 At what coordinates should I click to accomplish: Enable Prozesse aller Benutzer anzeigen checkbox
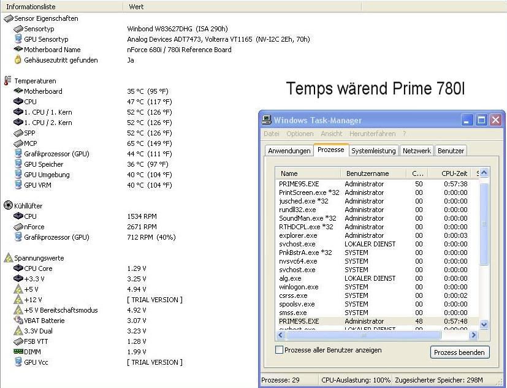280,350
